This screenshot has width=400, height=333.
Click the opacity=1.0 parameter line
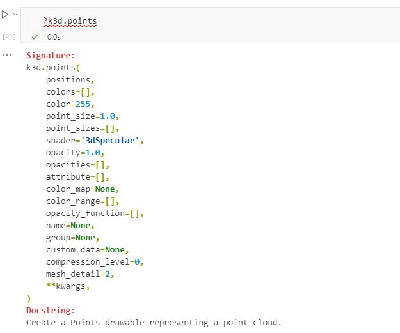(75, 153)
